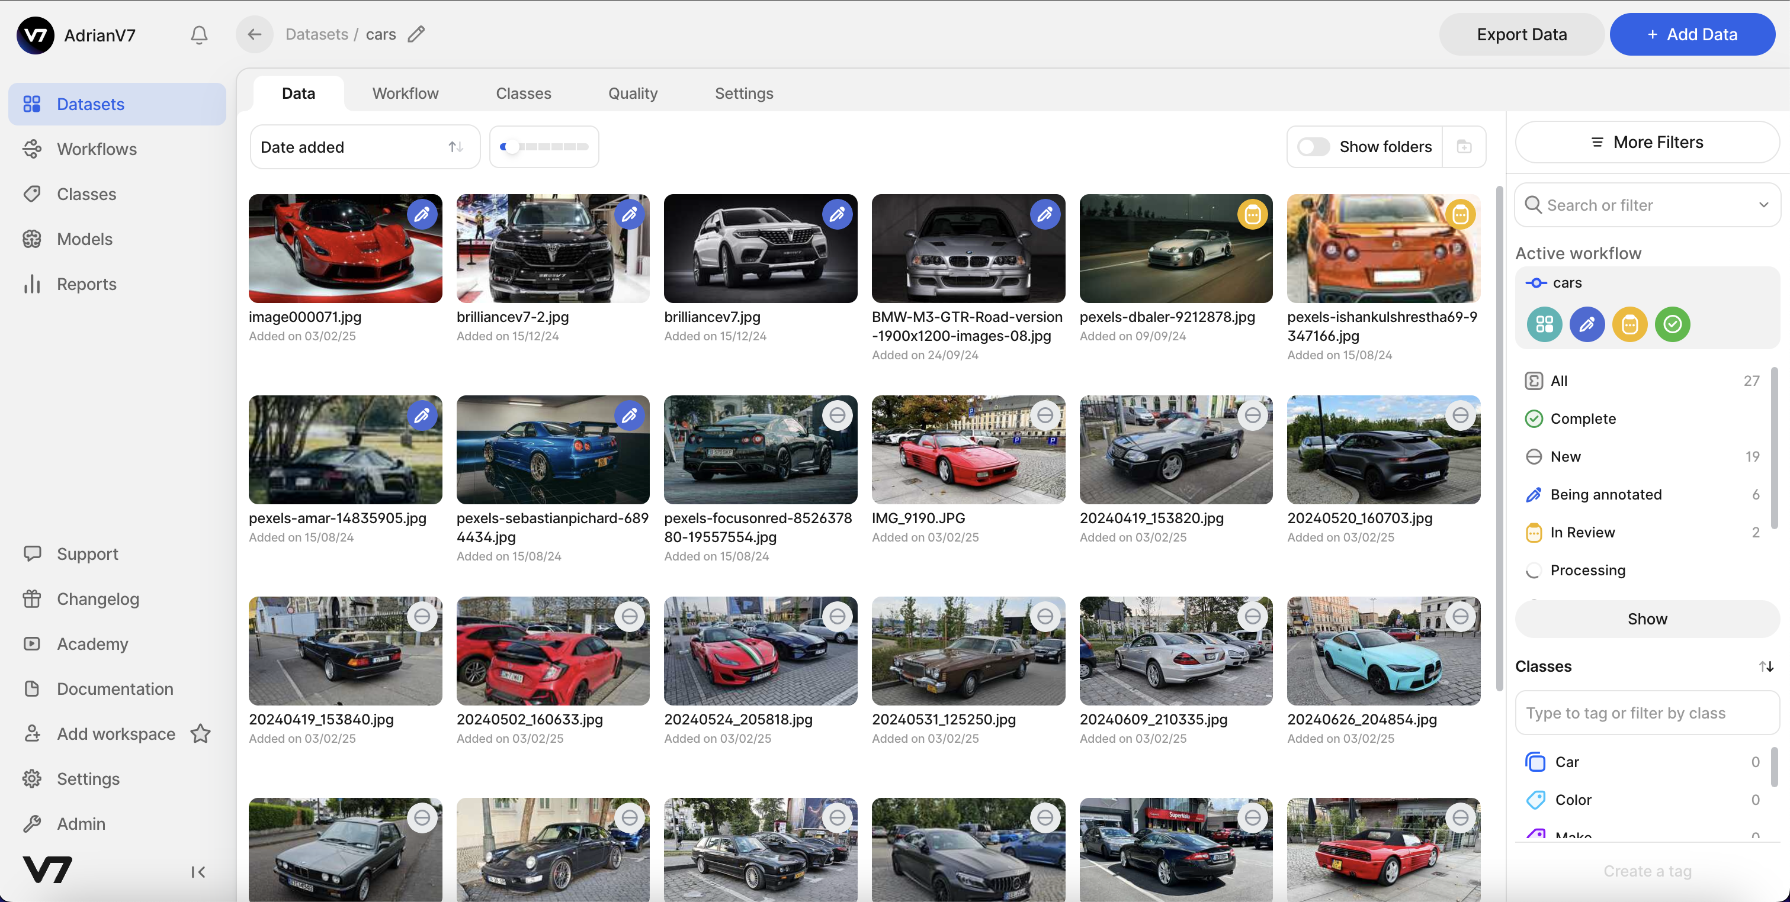The height and width of the screenshot is (902, 1790).
Task: Click annotate status badge on image000071.jpg
Action: pos(422,215)
